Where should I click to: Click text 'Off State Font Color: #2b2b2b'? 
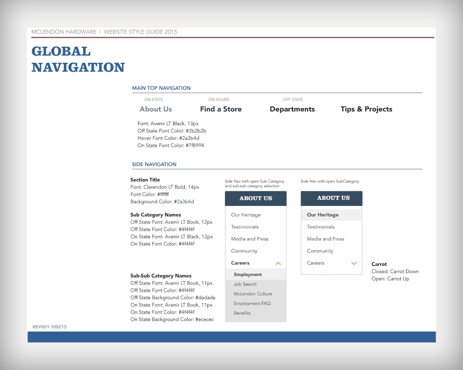(x=172, y=131)
